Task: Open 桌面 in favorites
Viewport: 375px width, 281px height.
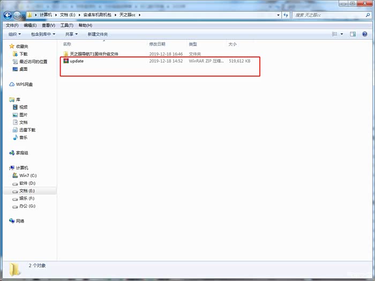Action: tap(24, 69)
